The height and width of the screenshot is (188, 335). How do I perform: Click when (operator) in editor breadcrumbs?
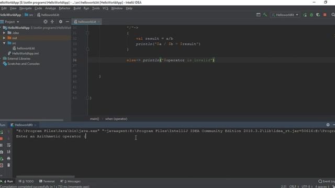(x=116, y=119)
